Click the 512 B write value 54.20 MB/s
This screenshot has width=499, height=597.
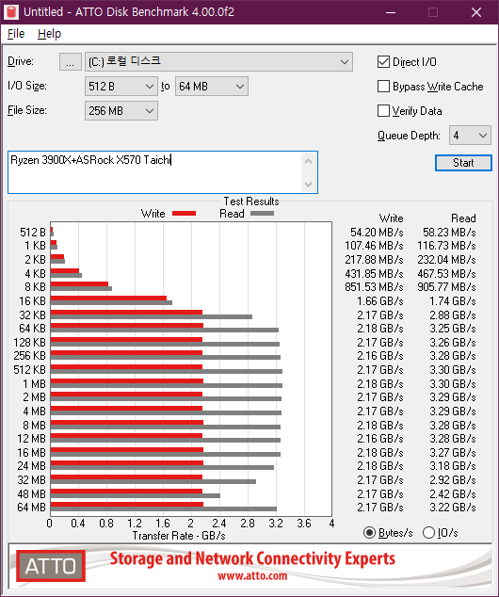click(377, 233)
